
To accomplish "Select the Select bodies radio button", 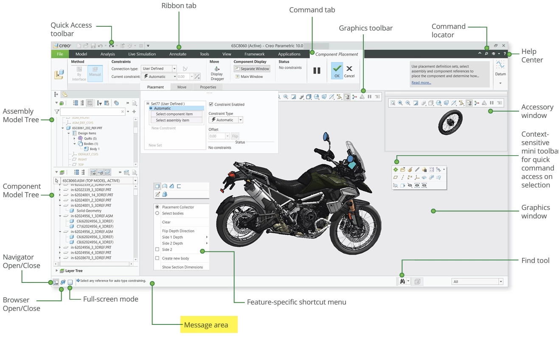I will 157,213.
